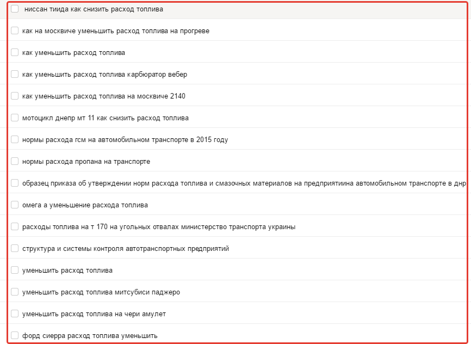Check the 'образец приказа об утверждении норм' box
The height and width of the screenshot is (344, 471).
click(x=15, y=183)
